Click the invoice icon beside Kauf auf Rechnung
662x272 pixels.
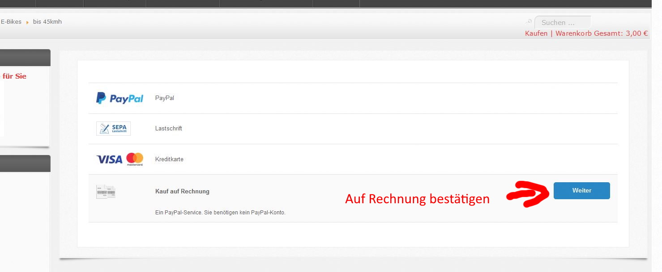click(x=106, y=192)
